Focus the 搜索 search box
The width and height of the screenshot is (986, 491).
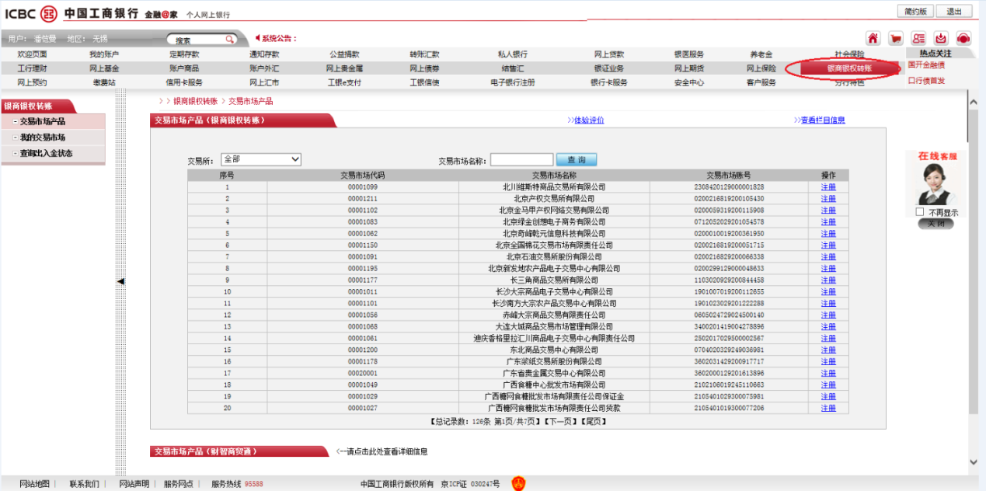click(197, 39)
